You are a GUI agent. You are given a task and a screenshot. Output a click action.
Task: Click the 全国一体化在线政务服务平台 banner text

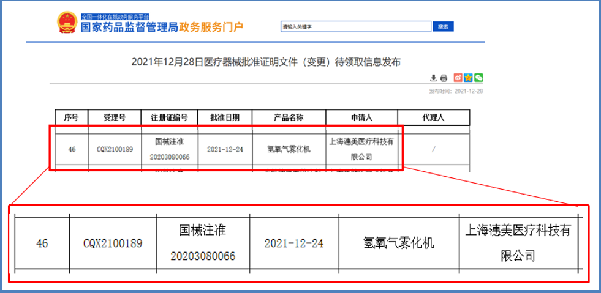point(115,17)
